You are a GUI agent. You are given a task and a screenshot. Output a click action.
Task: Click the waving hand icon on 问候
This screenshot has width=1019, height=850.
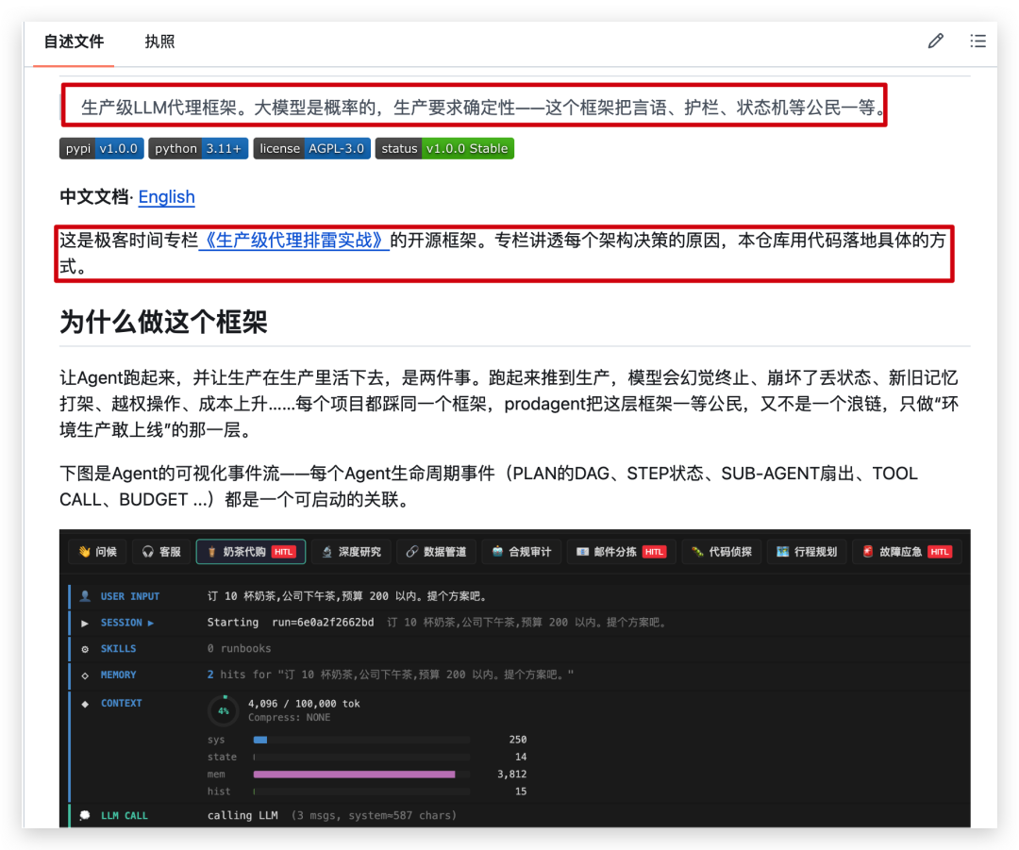tap(85, 552)
